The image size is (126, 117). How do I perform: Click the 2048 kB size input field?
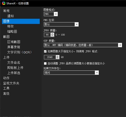50,57
